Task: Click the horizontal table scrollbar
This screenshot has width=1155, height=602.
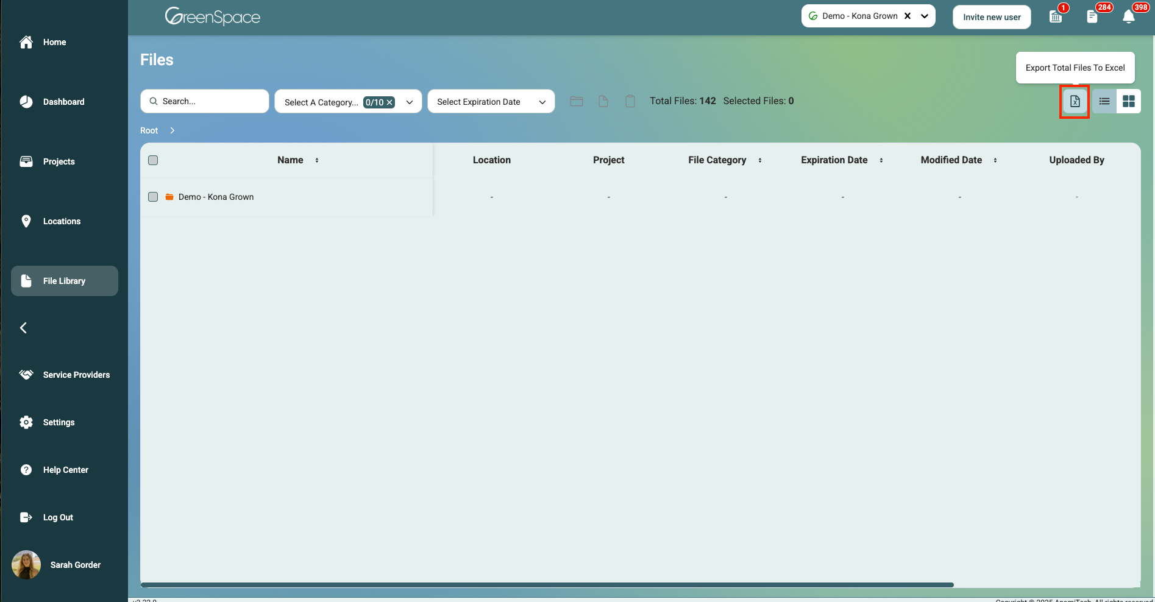Action: coord(547,585)
